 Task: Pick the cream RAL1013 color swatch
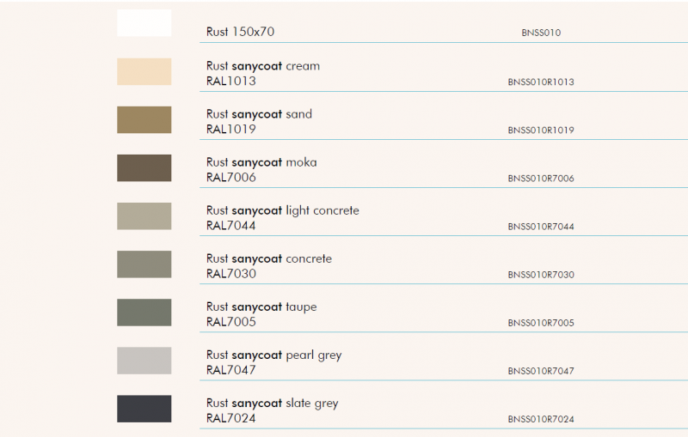coord(144,71)
